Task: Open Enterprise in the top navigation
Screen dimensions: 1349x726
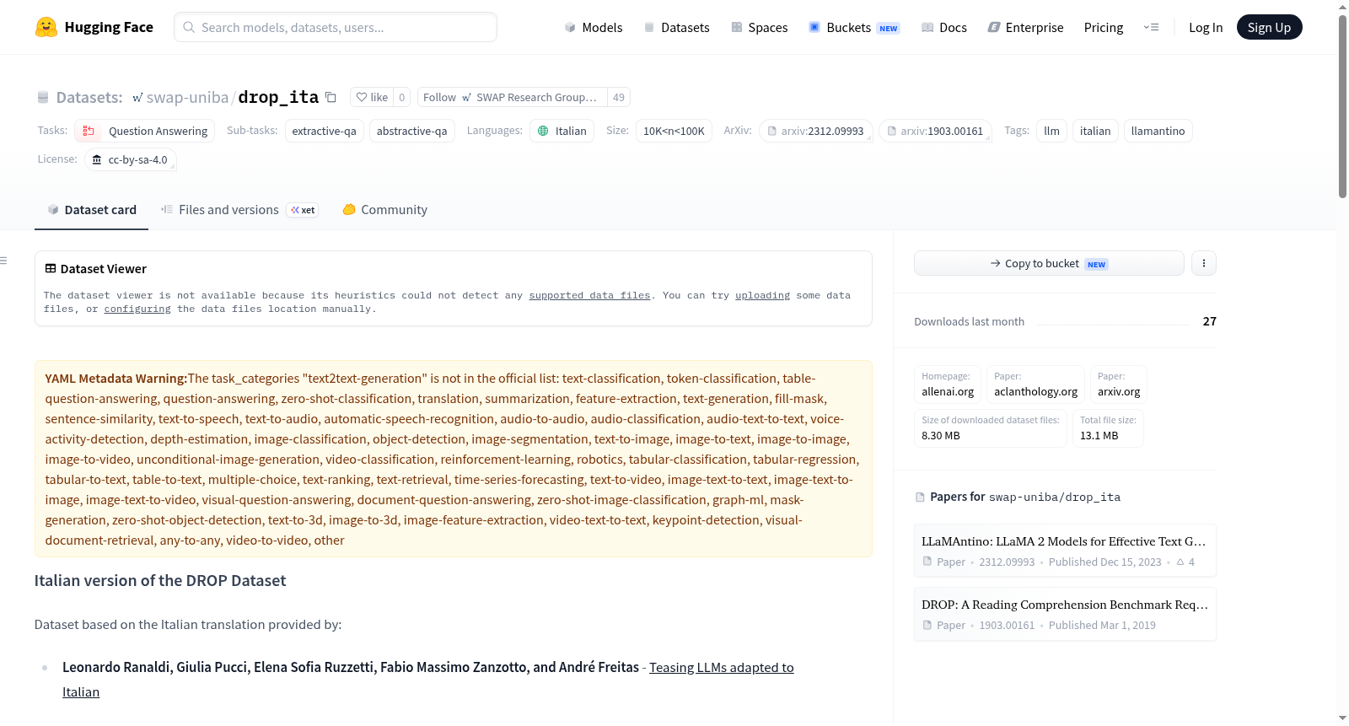Action: [1025, 27]
